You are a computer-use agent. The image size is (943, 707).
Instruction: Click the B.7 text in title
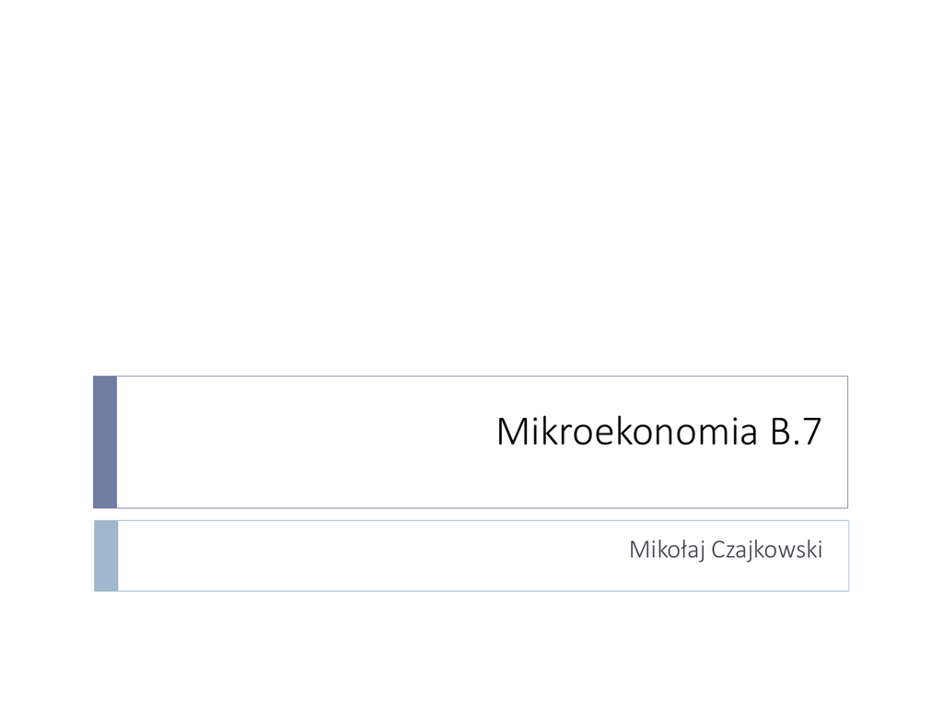795,432
